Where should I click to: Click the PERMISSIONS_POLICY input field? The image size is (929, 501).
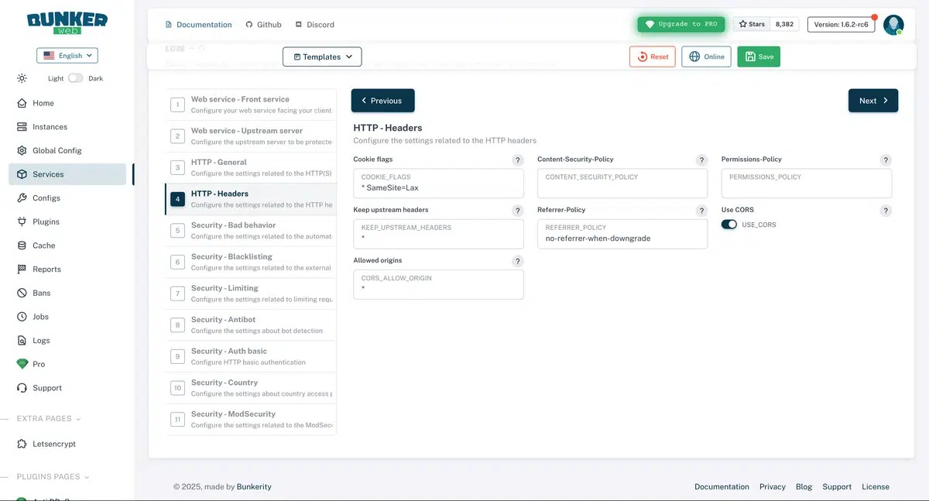coord(807,184)
